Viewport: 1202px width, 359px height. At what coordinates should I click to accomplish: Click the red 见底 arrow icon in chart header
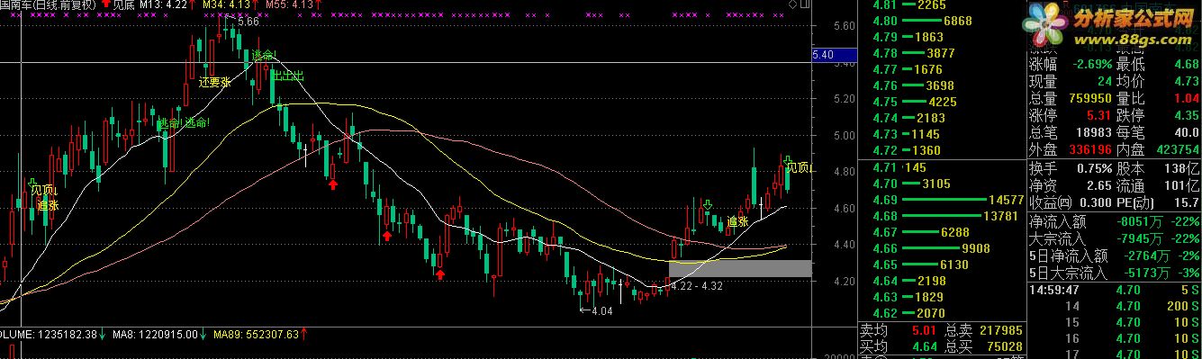pos(107,4)
